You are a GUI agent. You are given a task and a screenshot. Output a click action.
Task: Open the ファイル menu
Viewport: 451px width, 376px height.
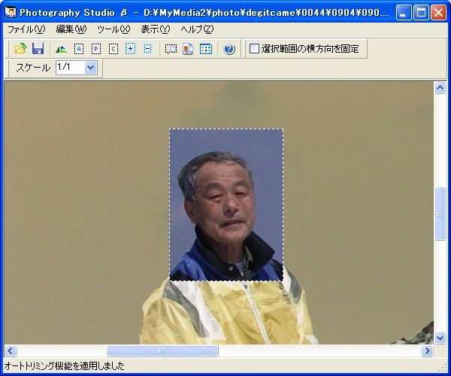pyautogui.click(x=26, y=29)
